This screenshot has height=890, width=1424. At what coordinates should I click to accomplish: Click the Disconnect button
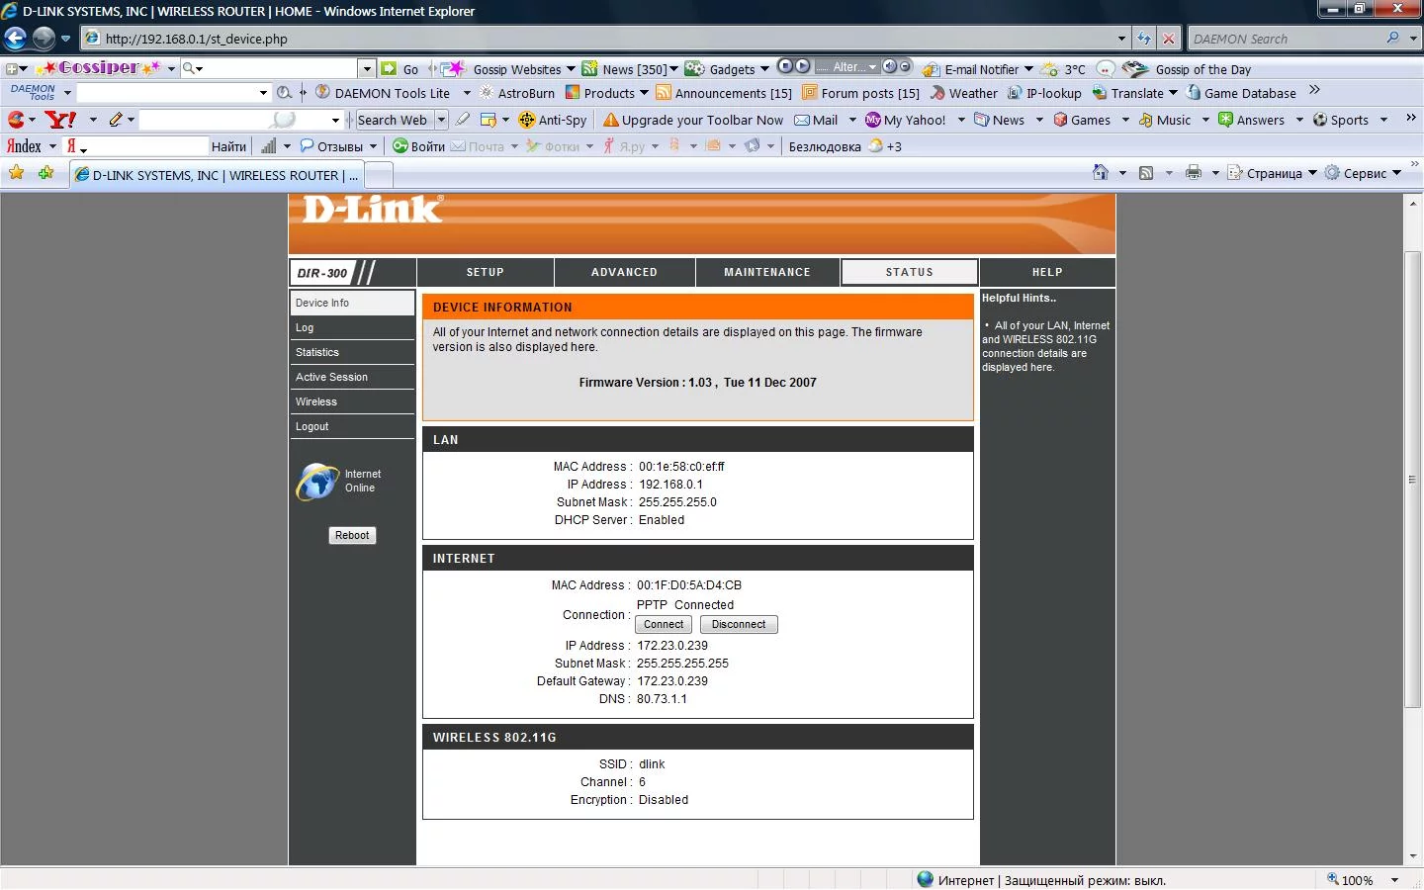pos(739,624)
